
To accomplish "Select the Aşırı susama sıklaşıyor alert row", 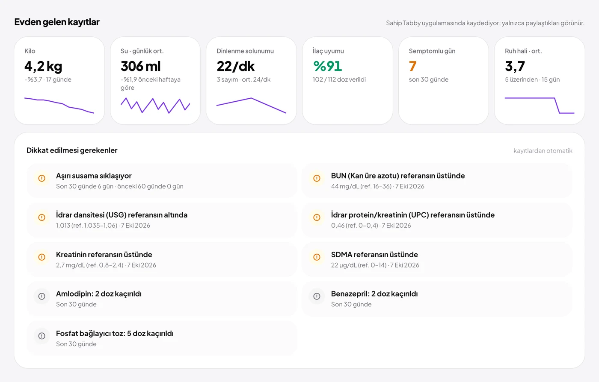I will coord(162,181).
